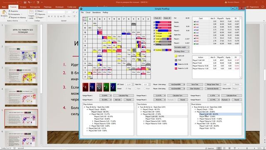Viewport: 266px width, 150px height.
Task: Click the suits selector icon at the hand matrix corner
Action: (x=85, y=19)
